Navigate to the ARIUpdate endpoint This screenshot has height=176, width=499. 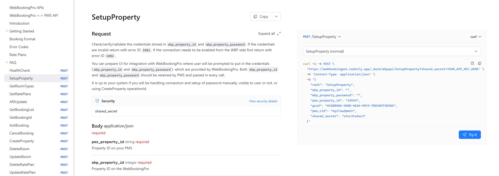18,102
